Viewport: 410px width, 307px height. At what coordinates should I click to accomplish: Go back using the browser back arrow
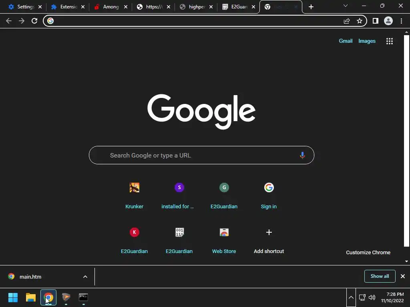tap(9, 21)
